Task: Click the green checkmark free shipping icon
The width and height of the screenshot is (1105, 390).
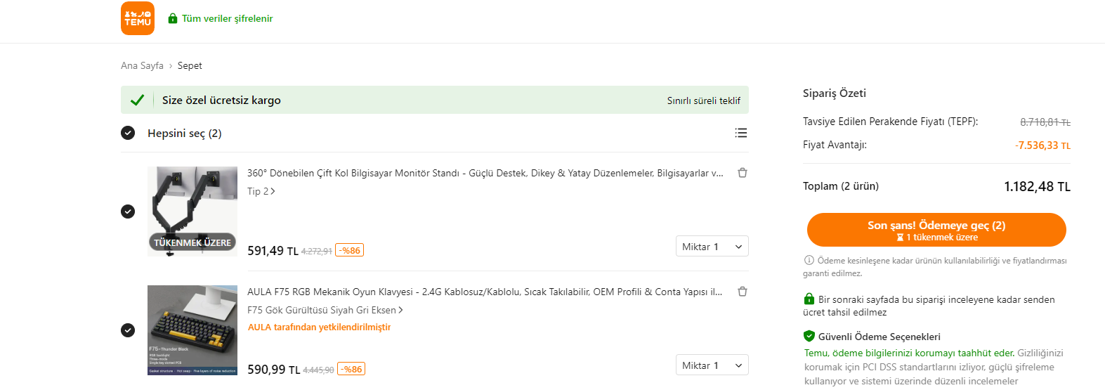Action: 138,100
